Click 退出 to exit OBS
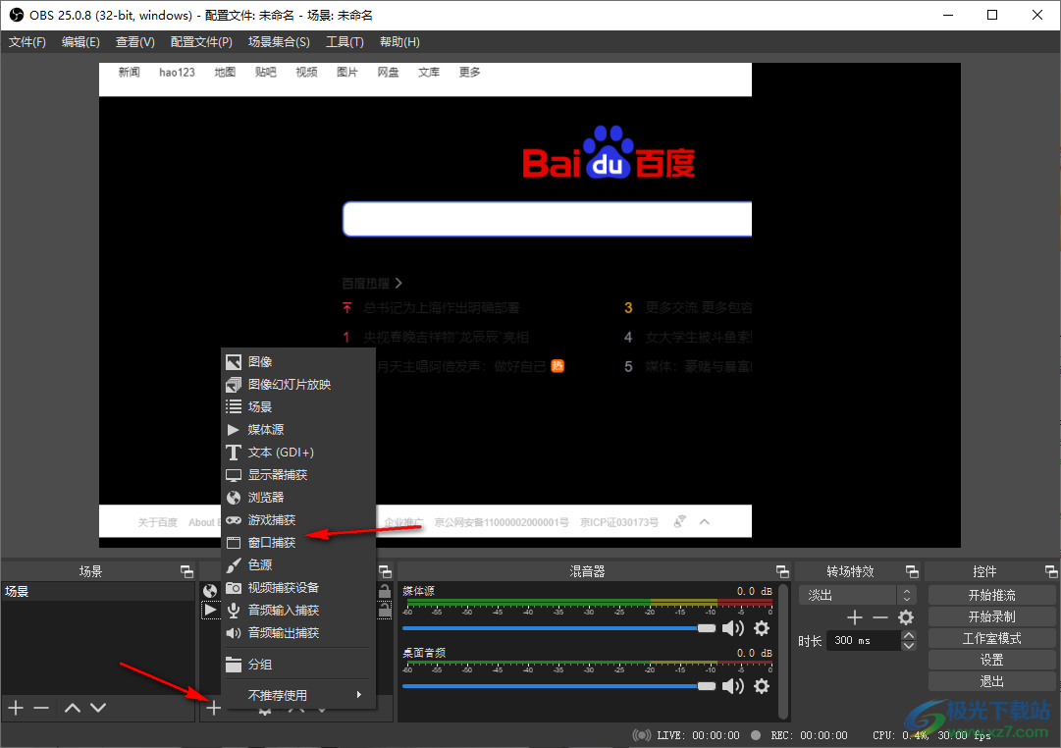1061x748 pixels. (991, 681)
